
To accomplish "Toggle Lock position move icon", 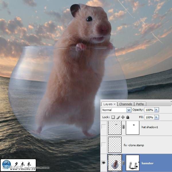I will (123, 117).
